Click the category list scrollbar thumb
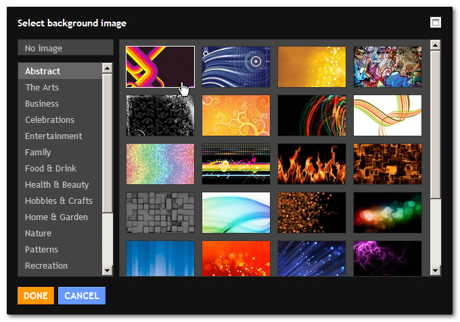 [x=108, y=143]
